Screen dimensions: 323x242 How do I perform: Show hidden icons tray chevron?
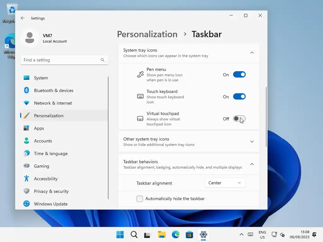(x=241, y=234)
